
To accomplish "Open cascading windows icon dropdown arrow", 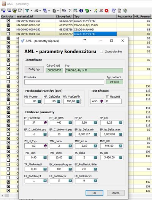I will click(49, 11).
